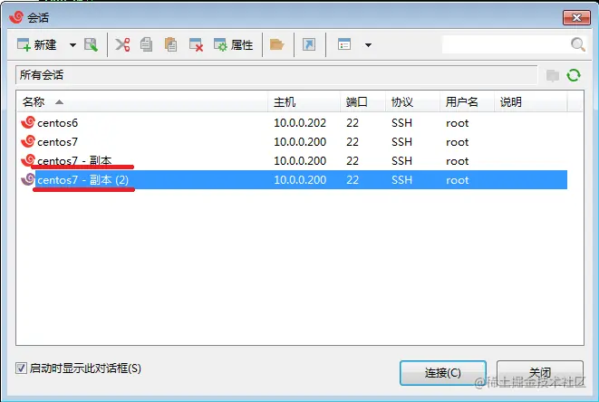This screenshot has height=402, width=599.
Task: Click the copy icon in toolbar
Action: point(146,45)
